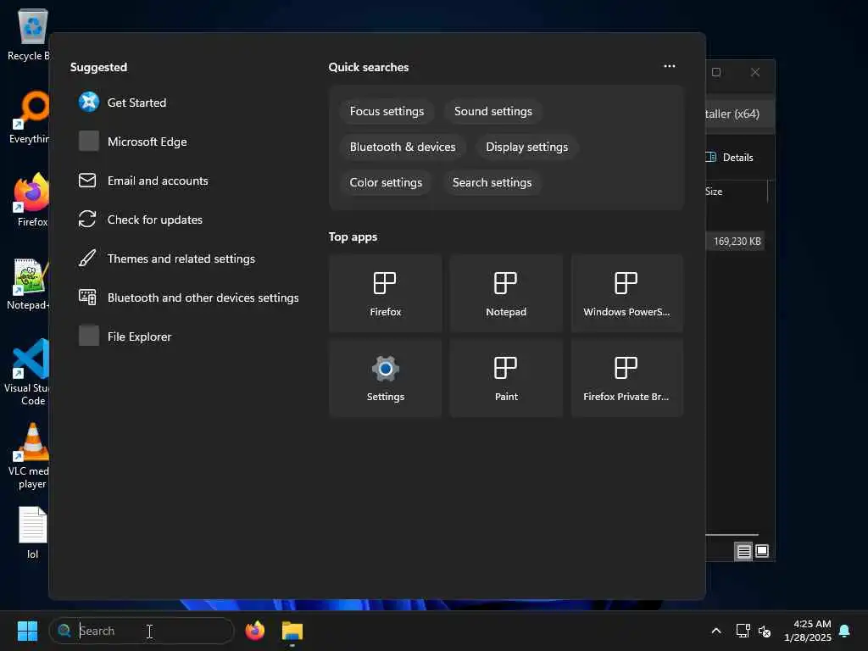Select the lol text file on desktop
Image resolution: width=868 pixels, height=651 pixels.
click(x=32, y=532)
